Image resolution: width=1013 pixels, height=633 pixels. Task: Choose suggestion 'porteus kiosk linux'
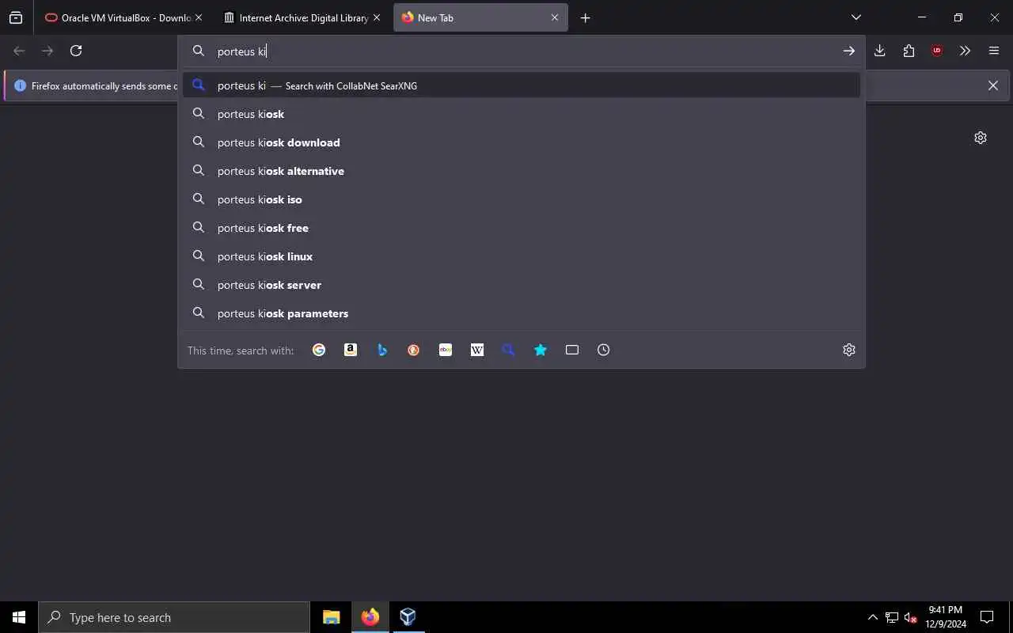coord(522,256)
